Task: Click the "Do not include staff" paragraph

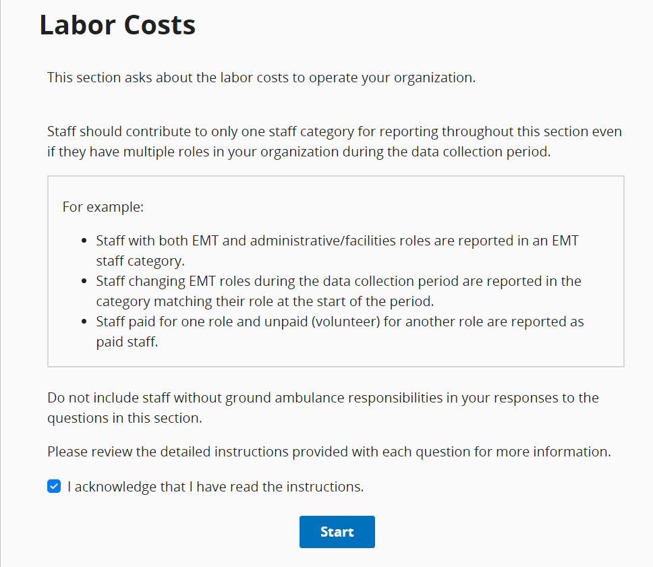Action: [322, 408]
